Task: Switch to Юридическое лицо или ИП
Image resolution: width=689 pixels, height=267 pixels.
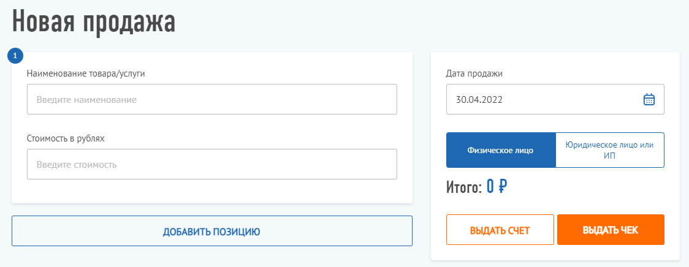Action: click(x=609, y=150)
